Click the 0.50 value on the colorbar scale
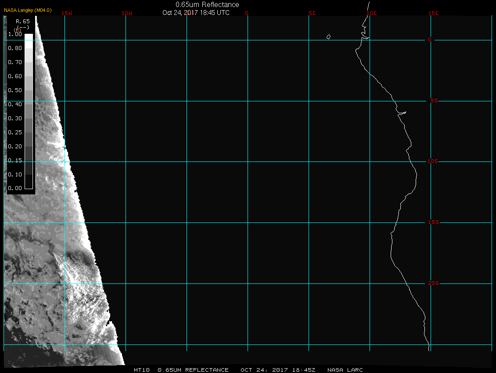The height and width of the screenshot is (373, 496). tap(15, 90)
